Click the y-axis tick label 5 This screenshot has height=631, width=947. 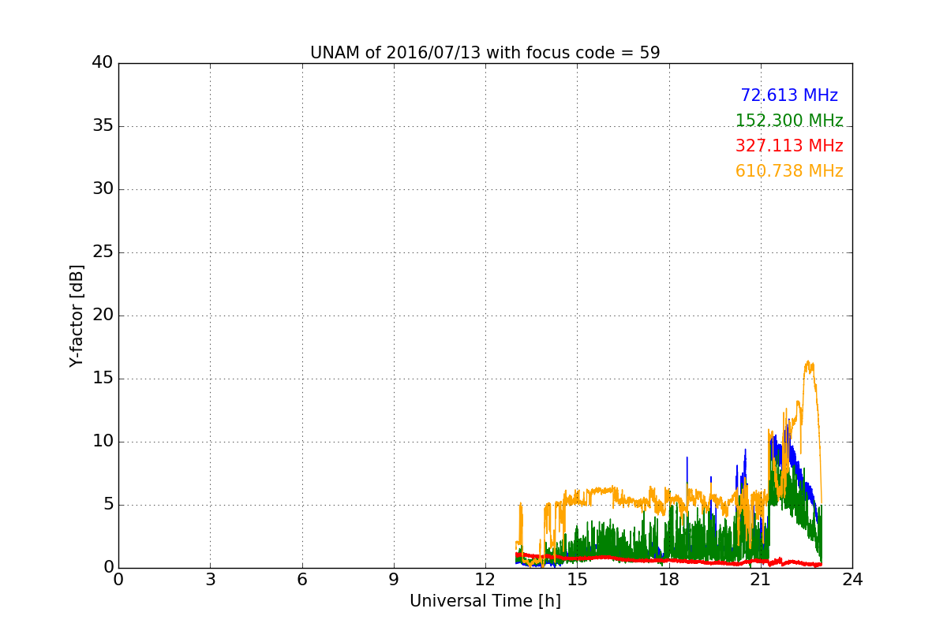click(108, 505)
